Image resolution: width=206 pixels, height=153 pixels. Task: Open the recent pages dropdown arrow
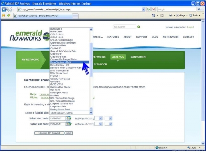pyautogui.click(x=14, y=9)
